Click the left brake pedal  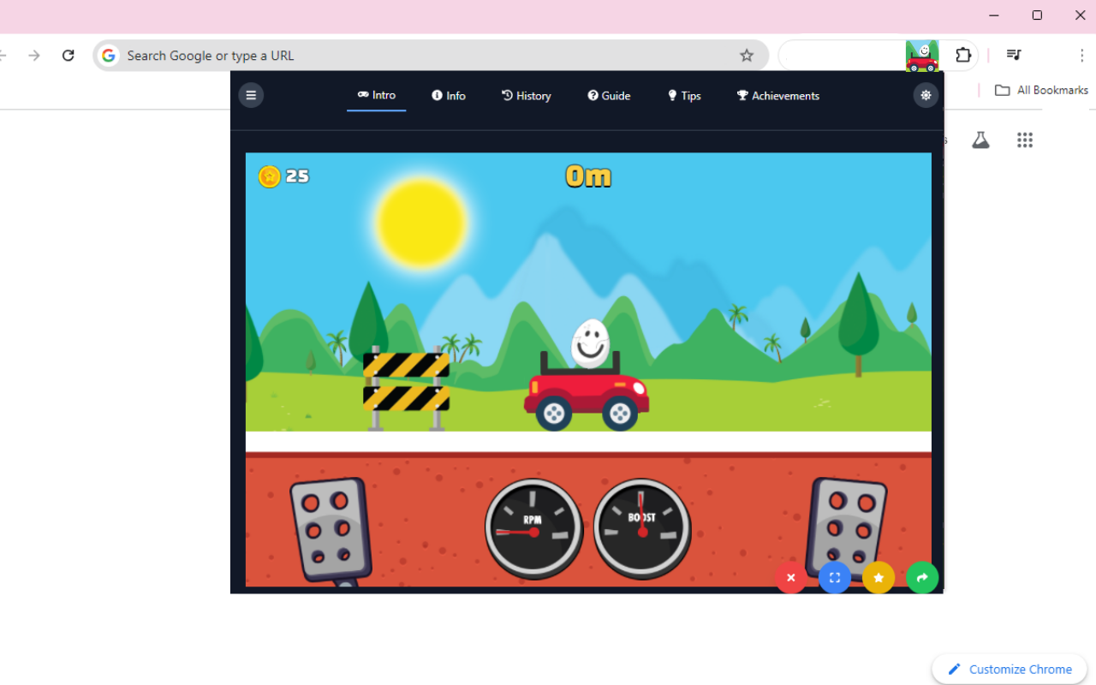(x=331, y=531)
